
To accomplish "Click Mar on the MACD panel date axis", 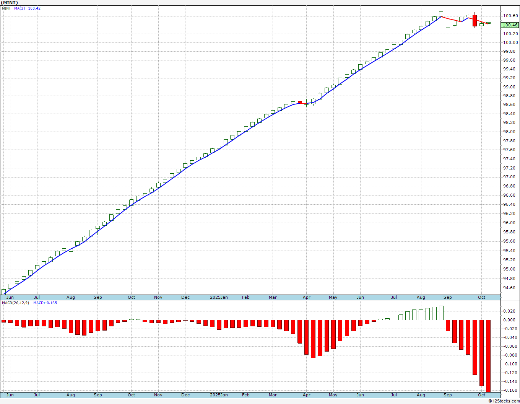I will click(273, 395).
